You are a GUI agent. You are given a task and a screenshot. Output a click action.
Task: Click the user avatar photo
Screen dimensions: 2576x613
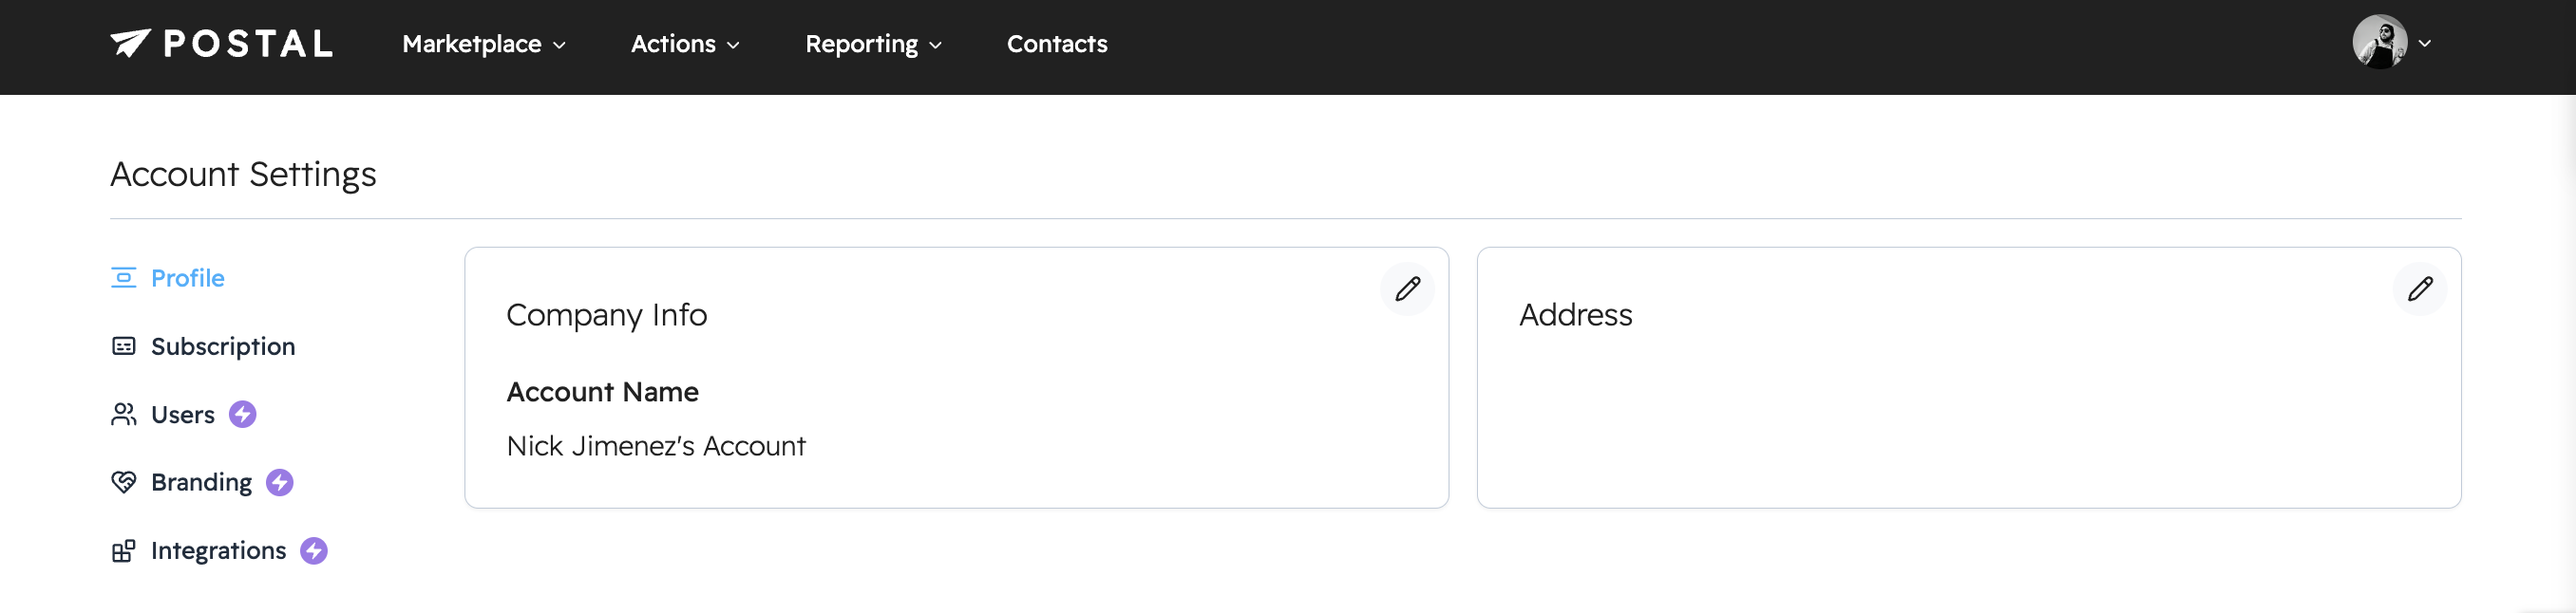click(x=2379, y=42)
